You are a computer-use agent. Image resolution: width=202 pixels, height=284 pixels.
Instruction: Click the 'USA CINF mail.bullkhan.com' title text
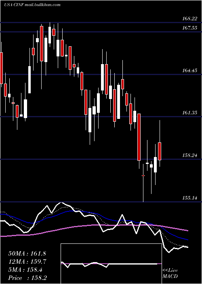point(32,5)
